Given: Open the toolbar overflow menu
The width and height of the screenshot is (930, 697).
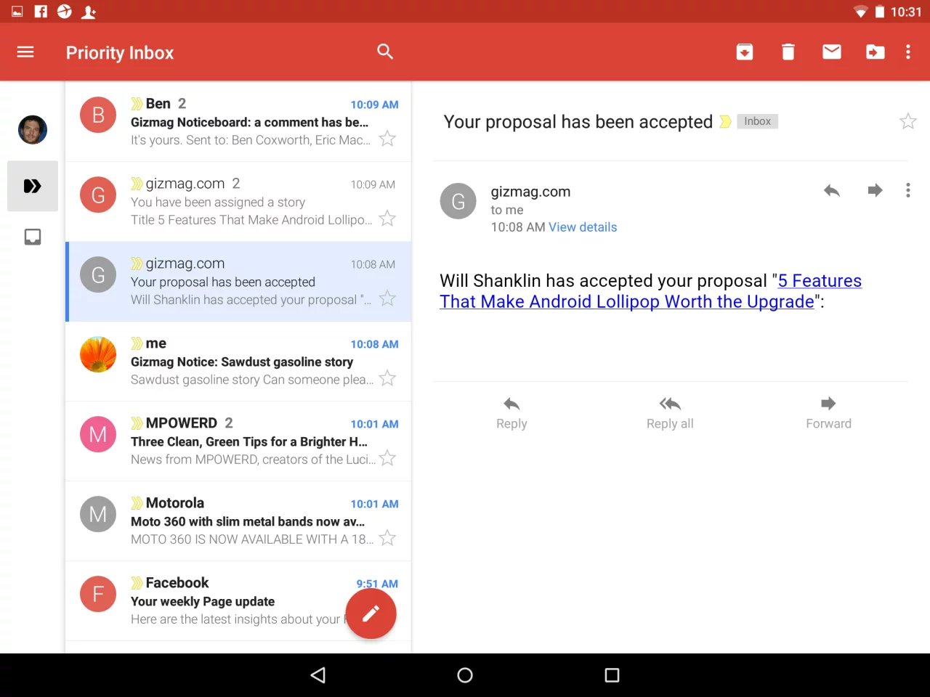Looking at the screenshot, I should point(907,52).
